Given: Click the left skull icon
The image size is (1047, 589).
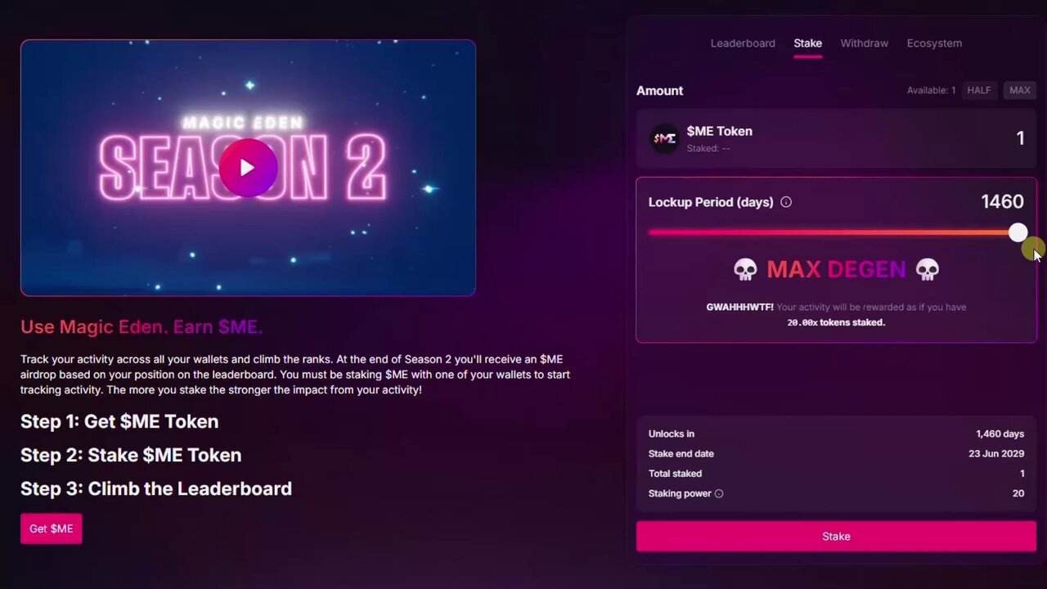Looking at the screenshot, I should click(x=745, y=269).
